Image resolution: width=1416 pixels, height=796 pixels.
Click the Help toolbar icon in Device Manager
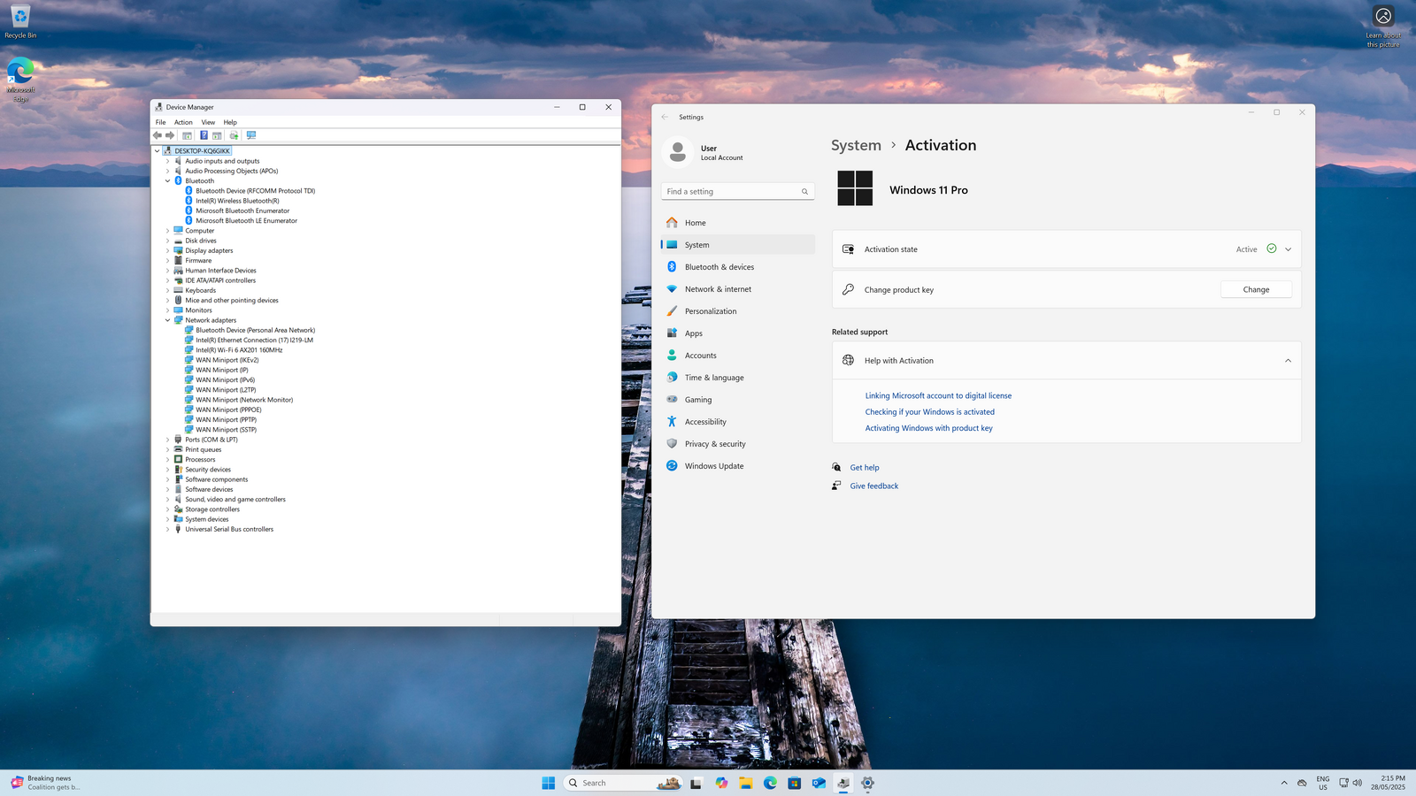click(204, 135)
